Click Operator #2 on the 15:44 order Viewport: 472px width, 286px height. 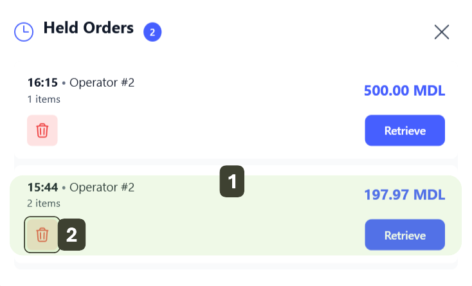pos(102,188)
